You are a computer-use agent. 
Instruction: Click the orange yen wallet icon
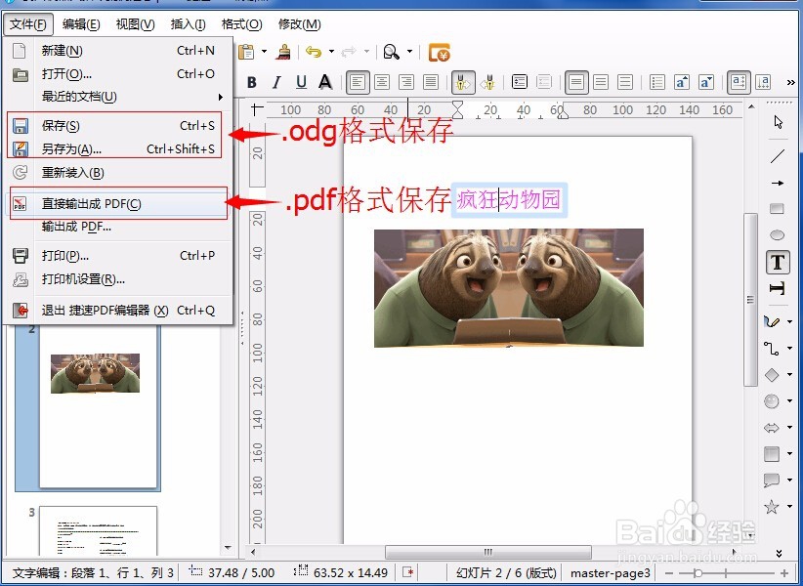(439, 52)
